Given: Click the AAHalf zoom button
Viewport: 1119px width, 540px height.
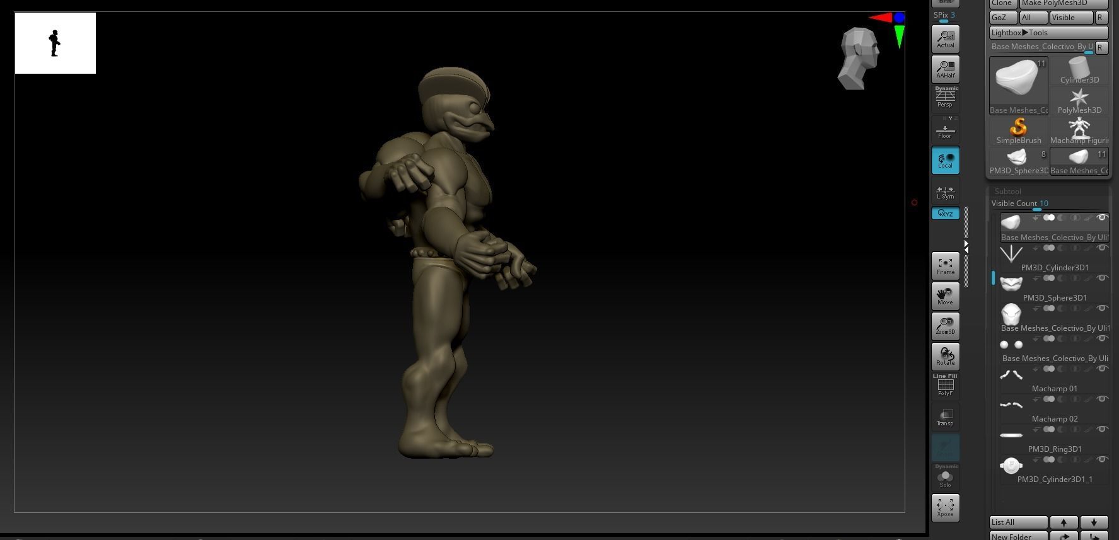Looking at the screenshot, I should click(x=945, y=69).
